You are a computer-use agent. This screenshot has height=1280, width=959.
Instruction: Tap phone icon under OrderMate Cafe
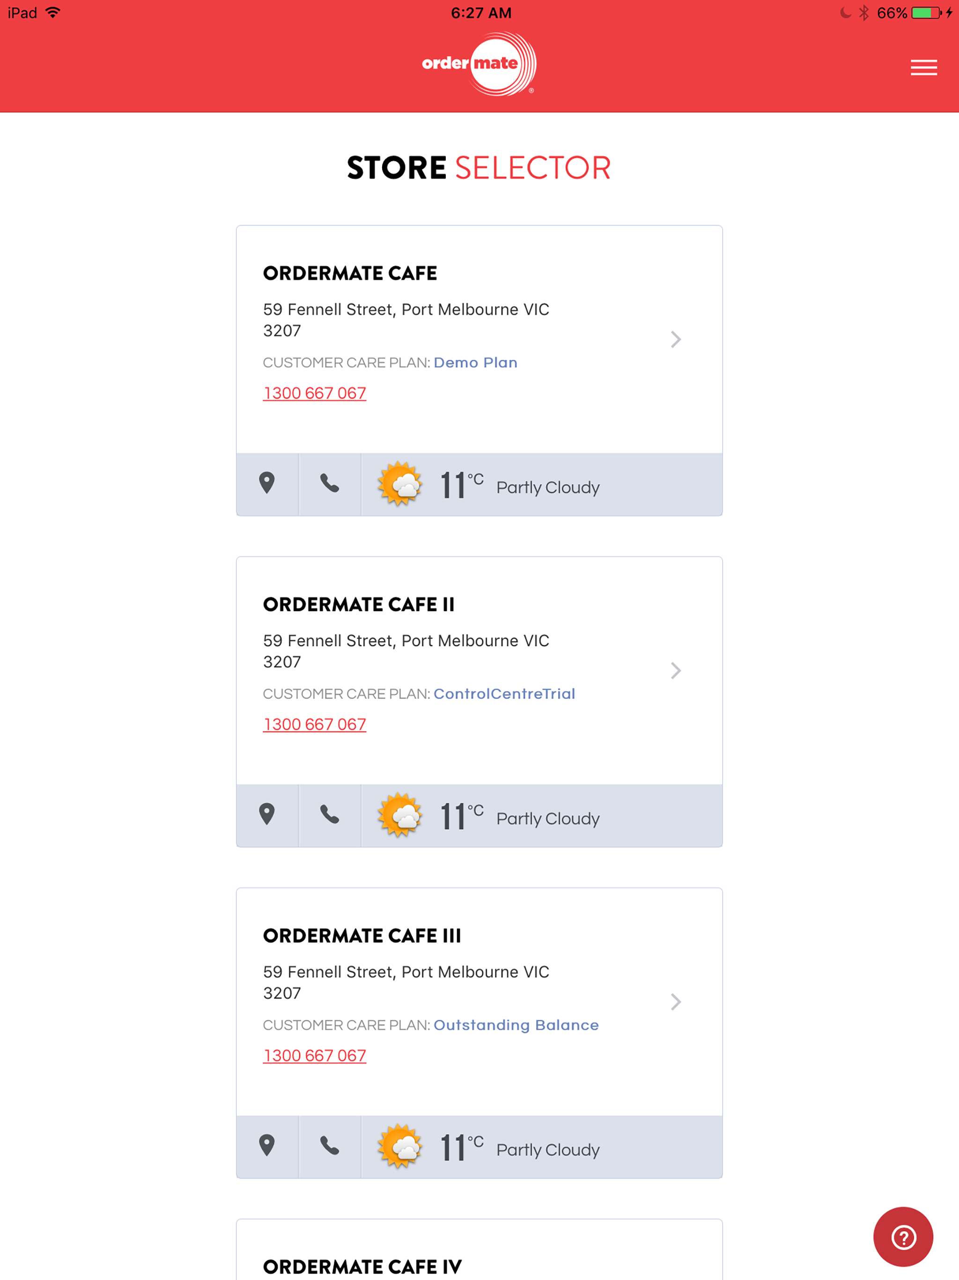pos(330,484)
